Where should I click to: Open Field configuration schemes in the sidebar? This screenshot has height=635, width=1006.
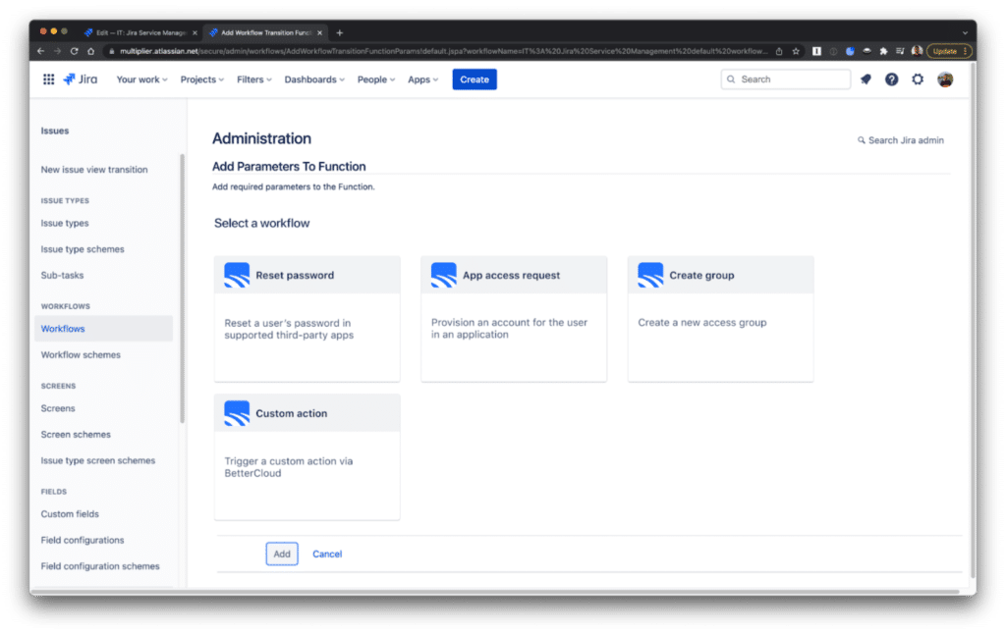(x=100, y=566)
